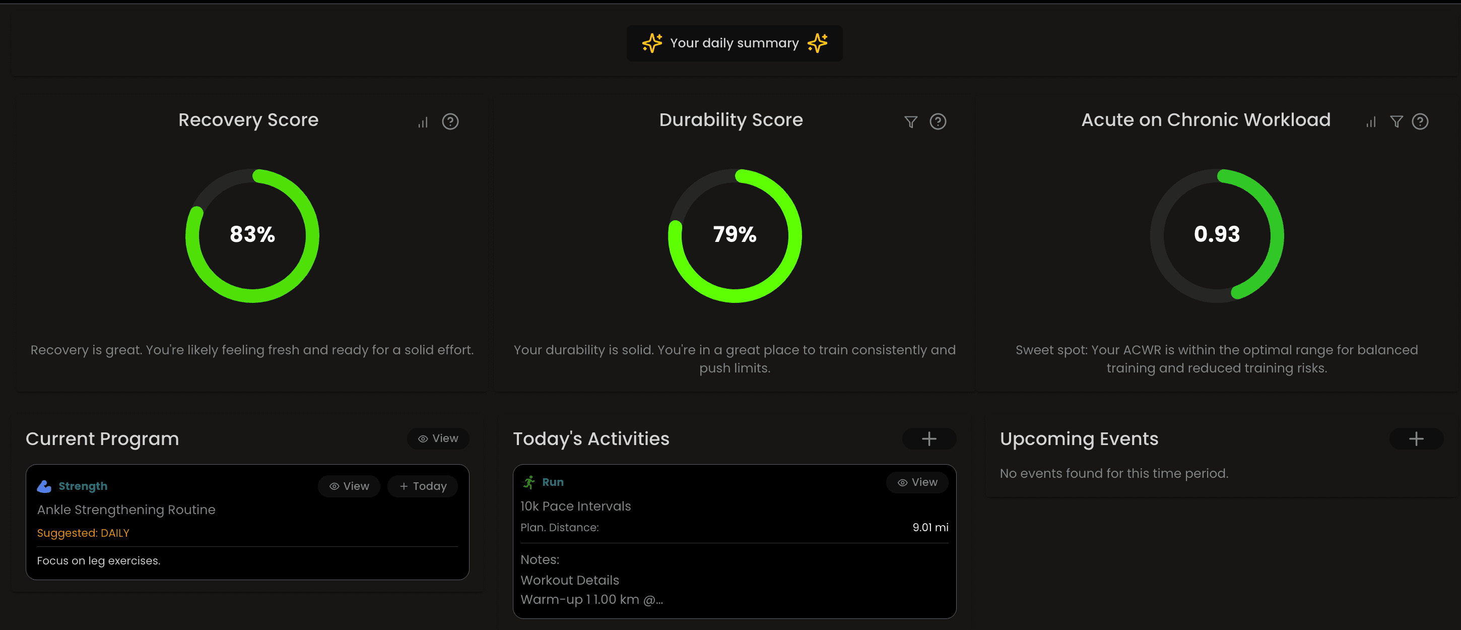Click Recovery Score help question mark
The width and height of the screenshot is (1461, 630).
coord(450,121)
